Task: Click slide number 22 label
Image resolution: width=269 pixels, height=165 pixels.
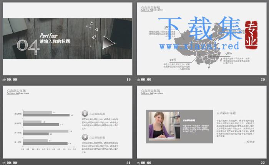Action: tap(262, 163)
